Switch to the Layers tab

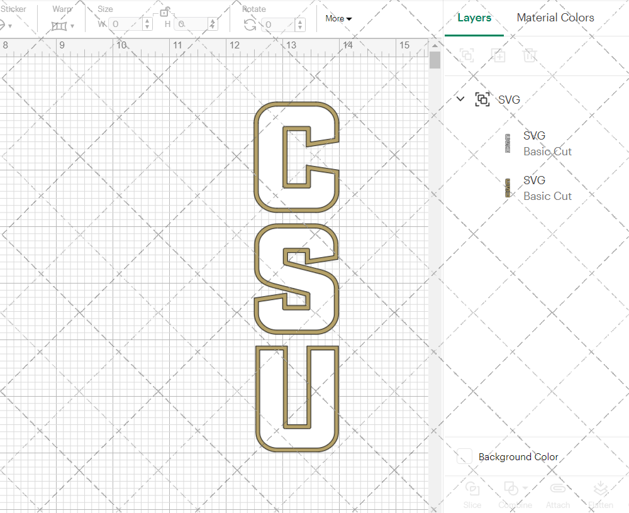(474, 18)
